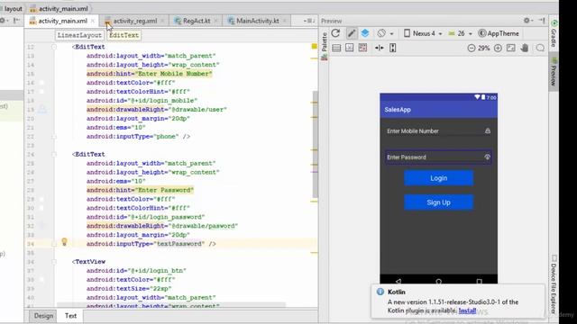Click the drawable icon in line 32 gutter
Screen dimensions: 577x324
[42, 225]
